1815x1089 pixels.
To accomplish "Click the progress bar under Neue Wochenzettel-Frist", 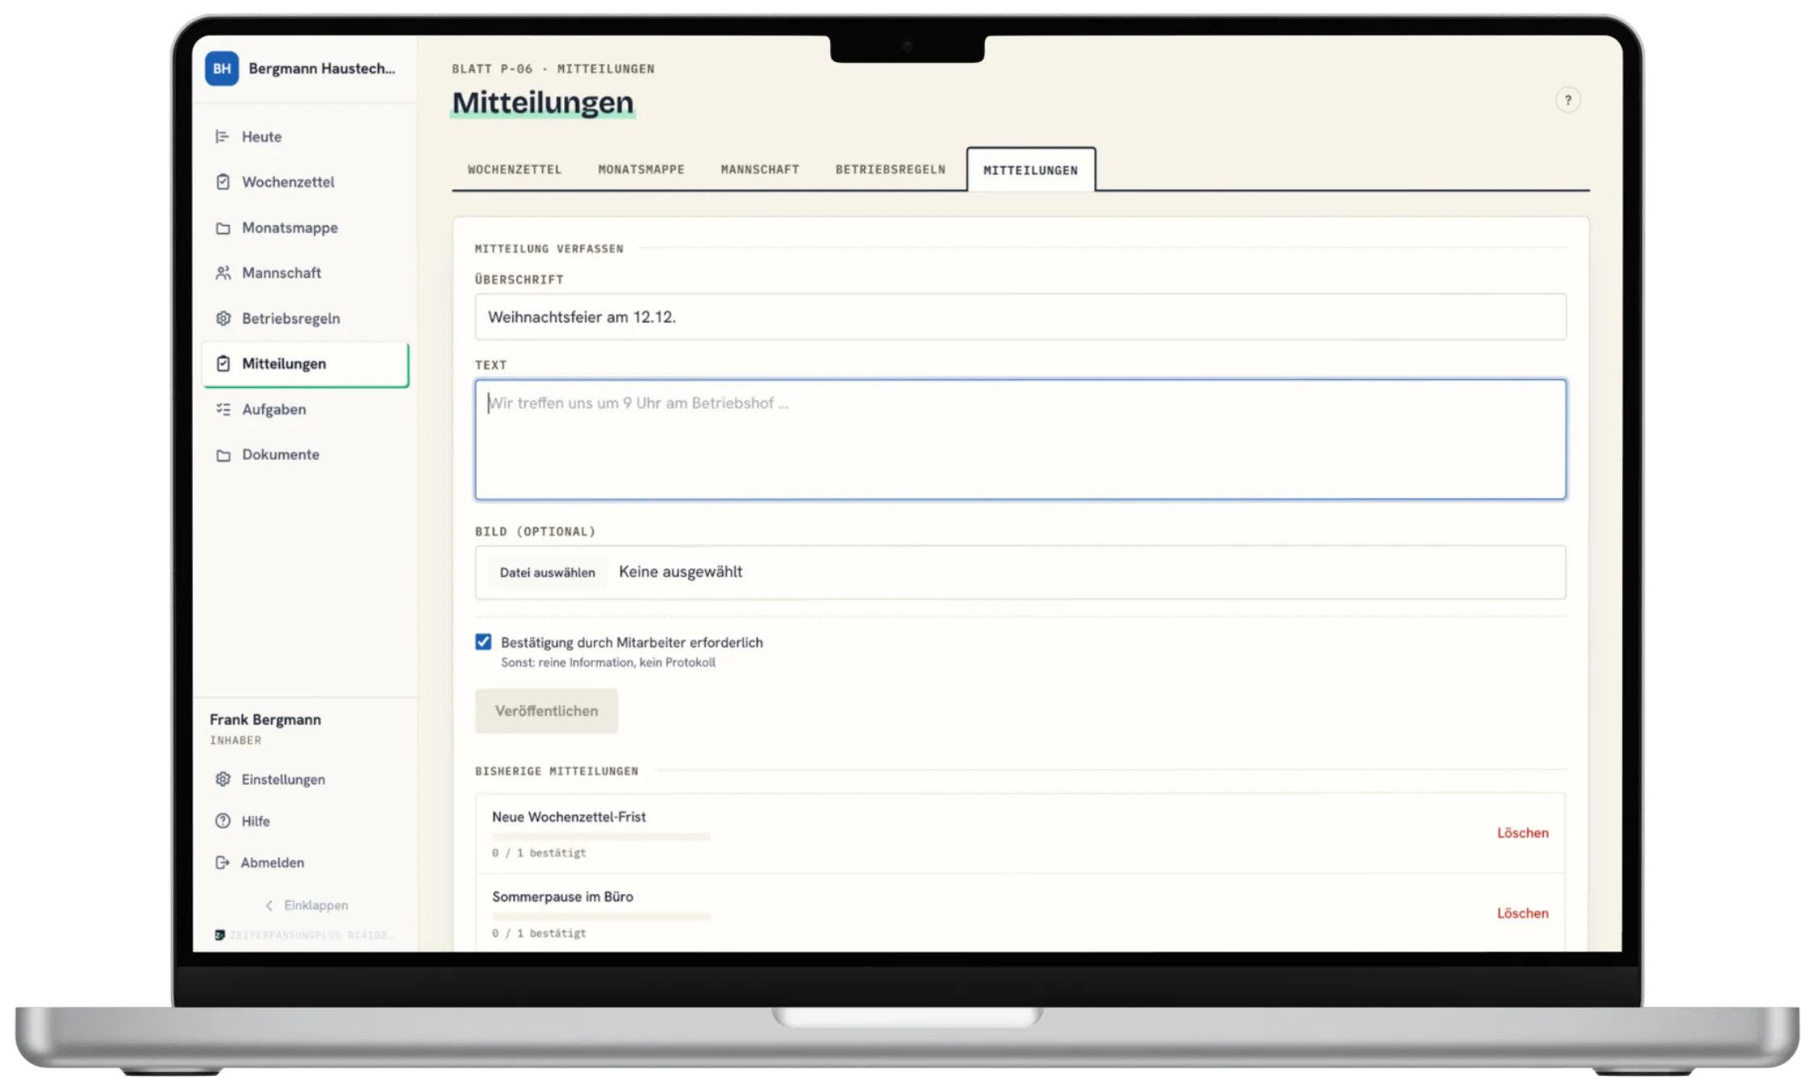I will [601, 837].
